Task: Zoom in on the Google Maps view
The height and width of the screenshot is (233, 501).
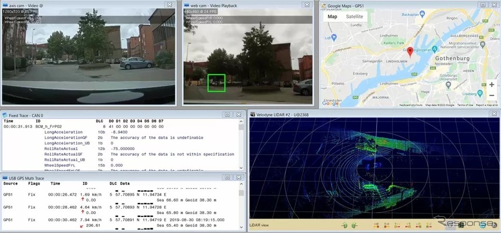Action: click(492, 85)
